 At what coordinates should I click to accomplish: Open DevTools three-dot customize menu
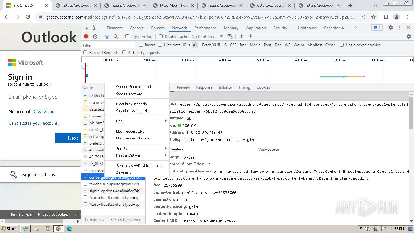tap(400, 28)
